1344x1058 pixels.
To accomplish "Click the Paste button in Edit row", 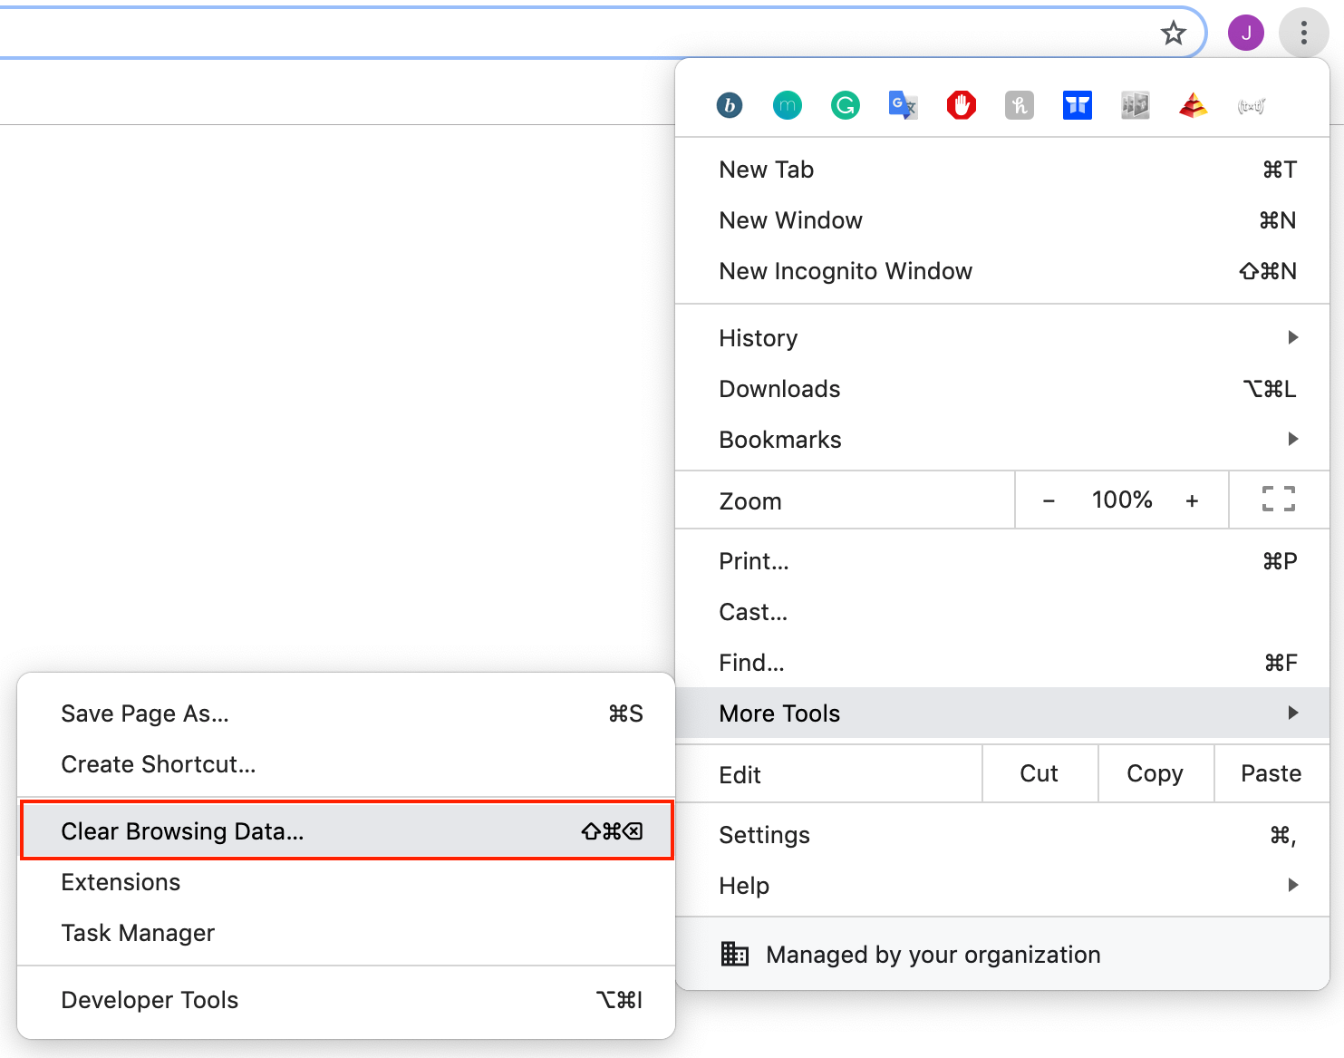I will (x=1271, y=773).
